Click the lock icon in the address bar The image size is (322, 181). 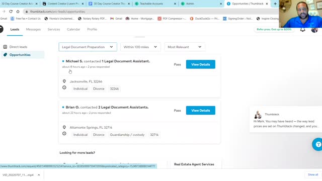27,12
